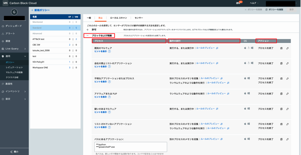Click ポリシーを削除 button

(x=253, y=9)
